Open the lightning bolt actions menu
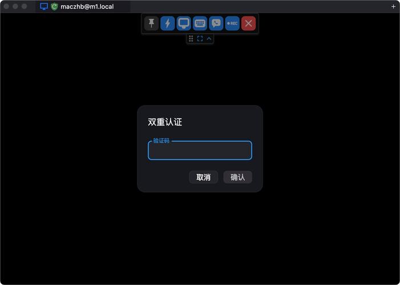Screen dimensions: 400x285 pos(168,23)
